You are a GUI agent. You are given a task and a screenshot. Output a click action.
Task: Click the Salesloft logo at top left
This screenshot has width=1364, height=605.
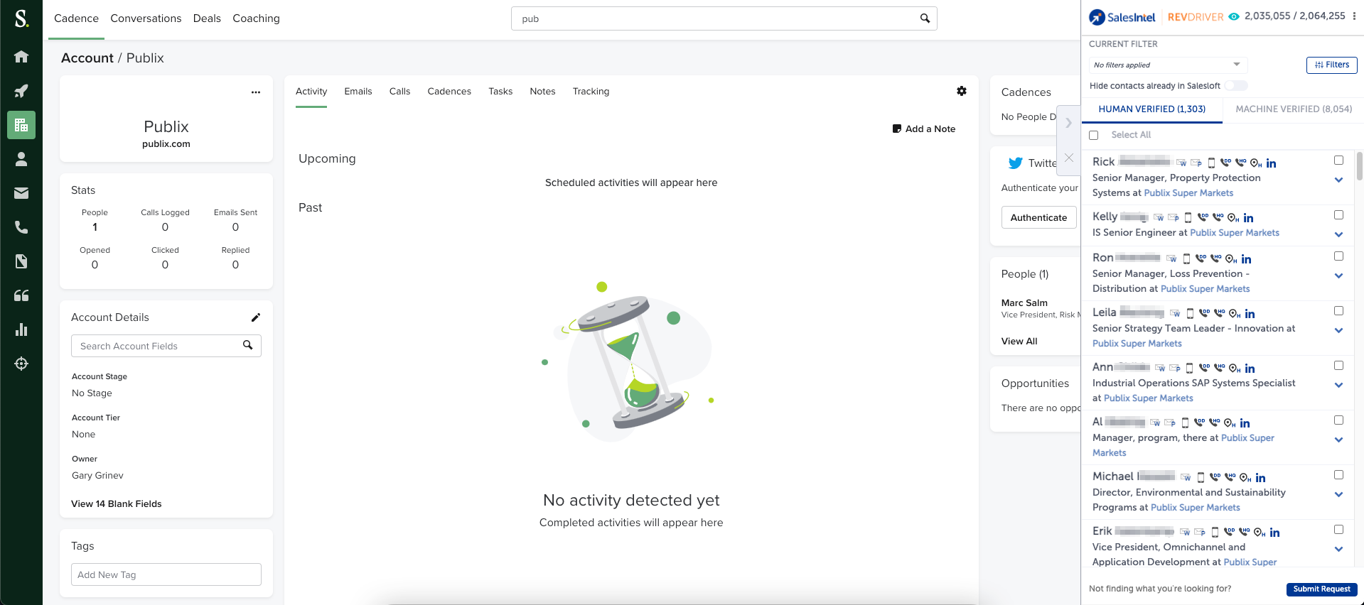tap(21, 18)
